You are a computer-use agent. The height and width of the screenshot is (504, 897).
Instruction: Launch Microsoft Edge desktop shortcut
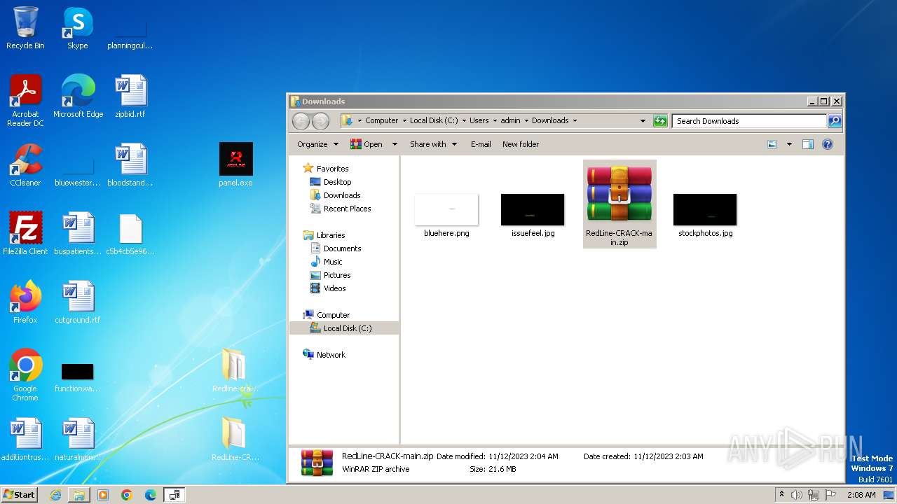click(78, 97)
